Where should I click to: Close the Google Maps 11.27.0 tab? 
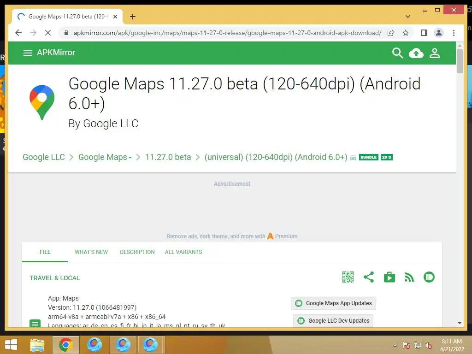(115, 17)
